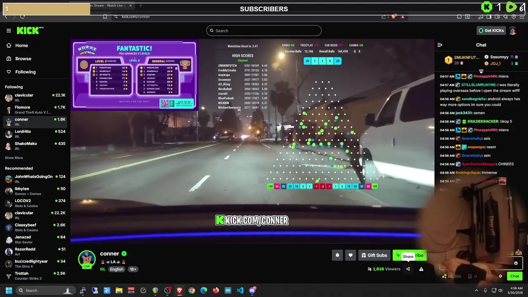528x297 pixels.
Task: Click username KRAZIEKRACKER in chat
Action: [x=483, y=122]
